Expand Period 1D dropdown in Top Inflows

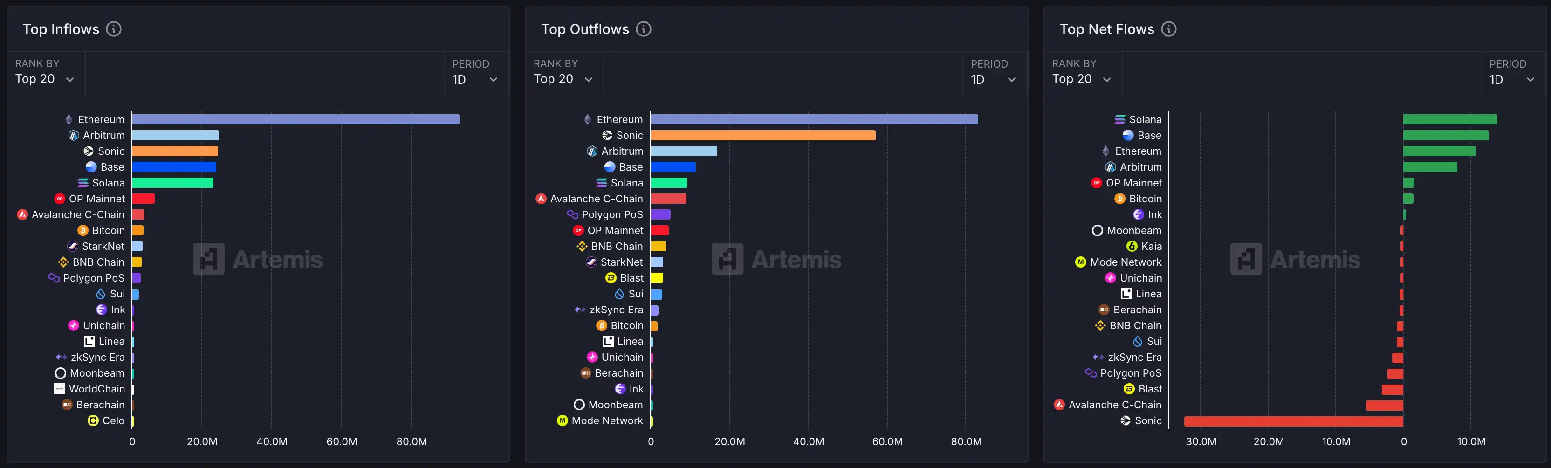(x=476, y=73)
